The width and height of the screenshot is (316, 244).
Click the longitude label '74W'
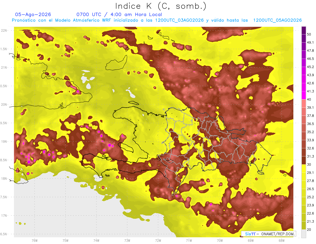[96, 241]
